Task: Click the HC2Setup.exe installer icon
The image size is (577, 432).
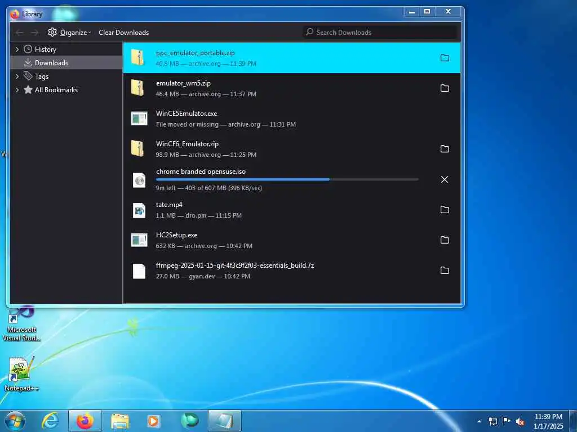Action: (139, 240)
